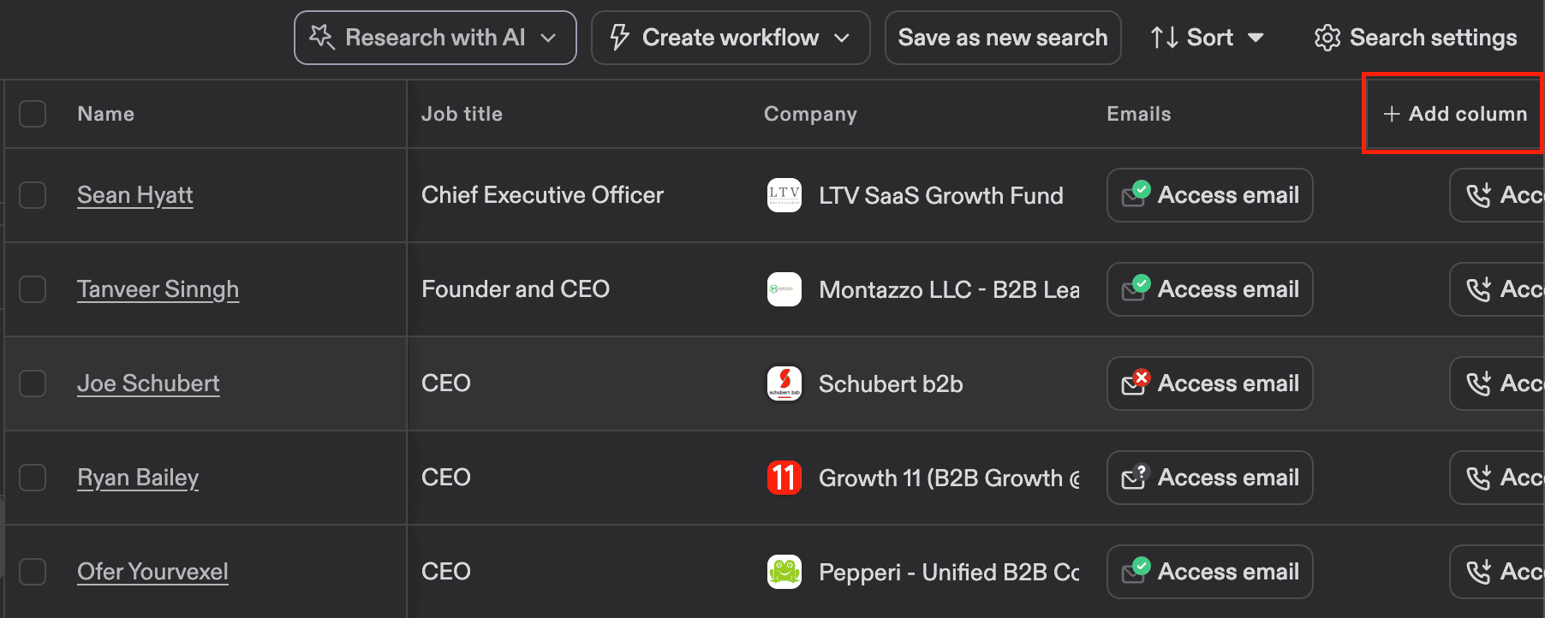
Task: Click the Growth 11 red logo
Action: click(x=784, y=478)
